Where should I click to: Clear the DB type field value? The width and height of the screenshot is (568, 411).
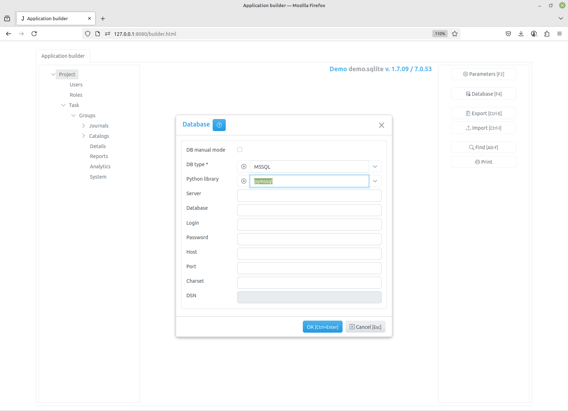[244, 167]
